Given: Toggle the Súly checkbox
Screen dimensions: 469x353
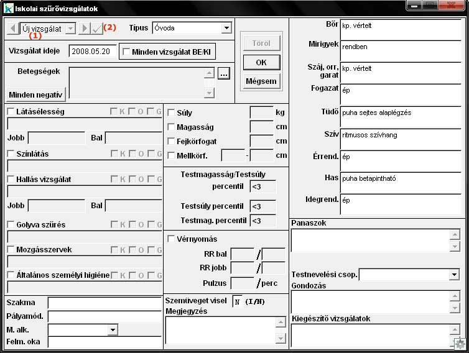Looking at the screenshot, I should pos(172,113).
